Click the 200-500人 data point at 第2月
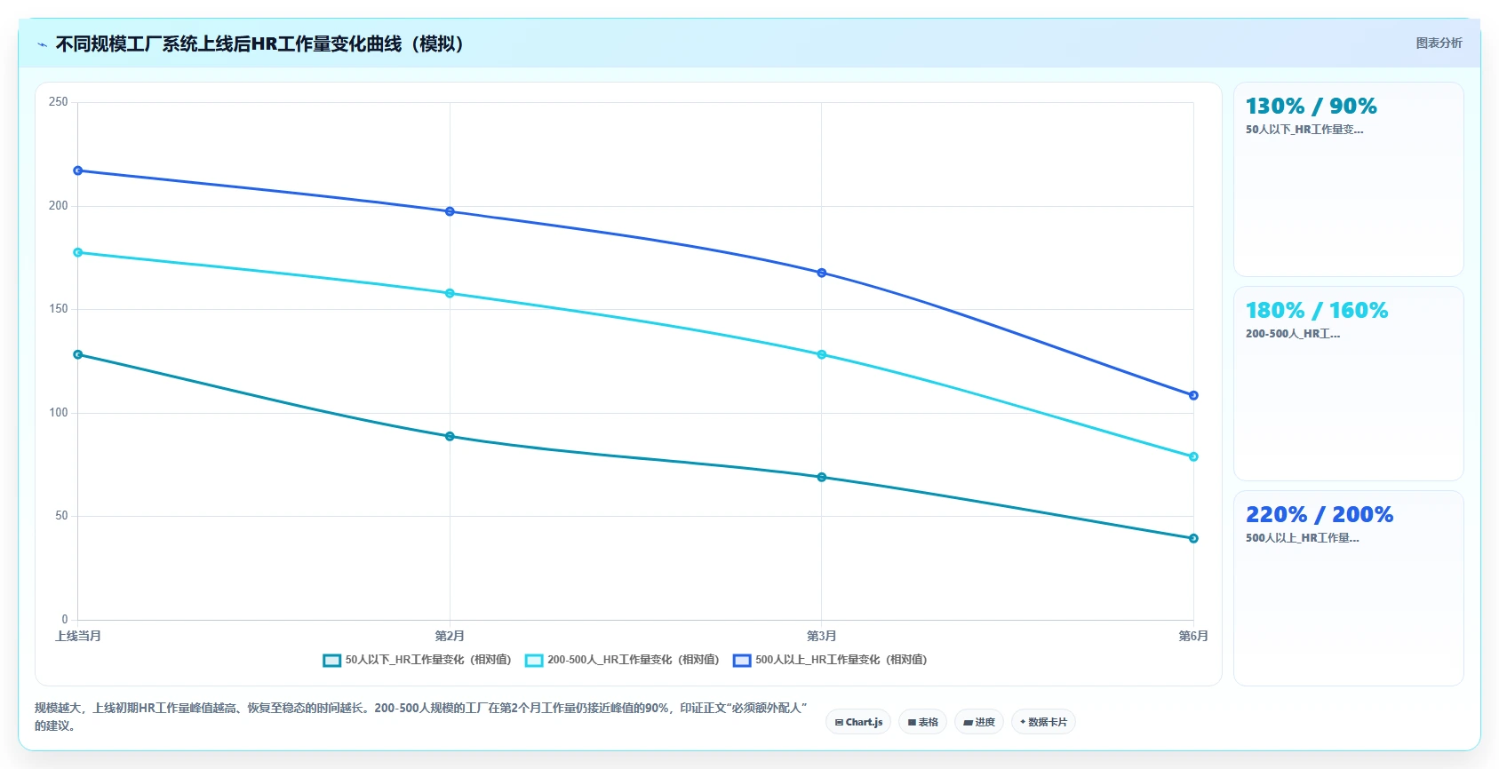The width and height of the screenshot is (1499, 769). click(x=450, y=293)
